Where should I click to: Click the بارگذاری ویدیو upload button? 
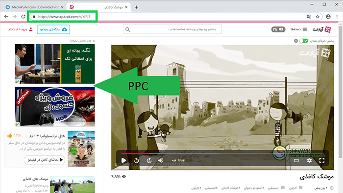click(53, 29)
